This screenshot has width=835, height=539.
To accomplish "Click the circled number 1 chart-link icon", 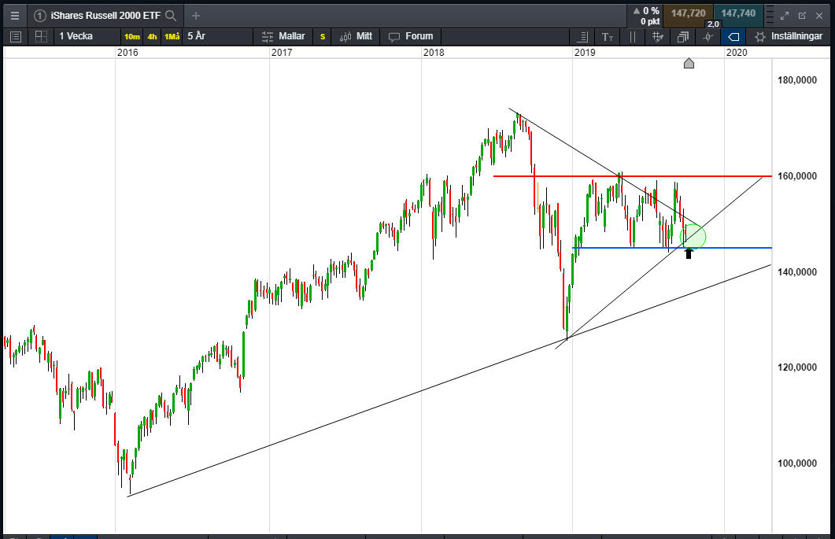I will [39, 16].
